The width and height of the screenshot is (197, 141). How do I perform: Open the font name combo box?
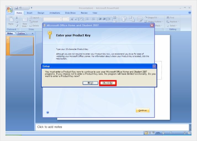coord(52,19)
